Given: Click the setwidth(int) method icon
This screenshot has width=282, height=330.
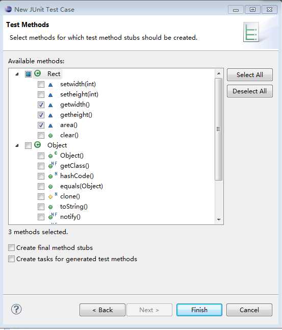Looking at the screenshot, I should click(x=50, y=85).
